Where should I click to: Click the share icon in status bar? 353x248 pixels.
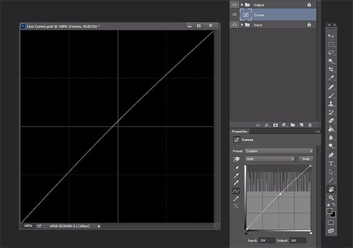(x=39, y=226)
